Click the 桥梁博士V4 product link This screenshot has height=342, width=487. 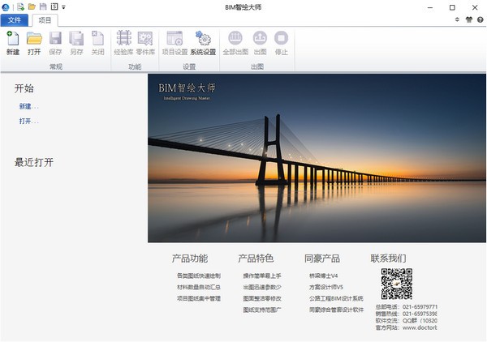pyautogui.click(x=323, y=276)
